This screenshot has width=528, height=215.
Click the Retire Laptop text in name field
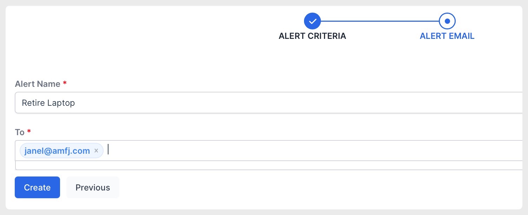pos(48,103)
